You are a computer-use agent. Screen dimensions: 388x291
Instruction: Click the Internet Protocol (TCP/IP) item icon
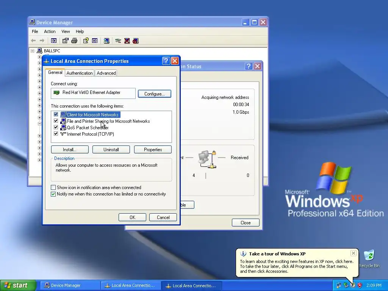pos(63,134)
